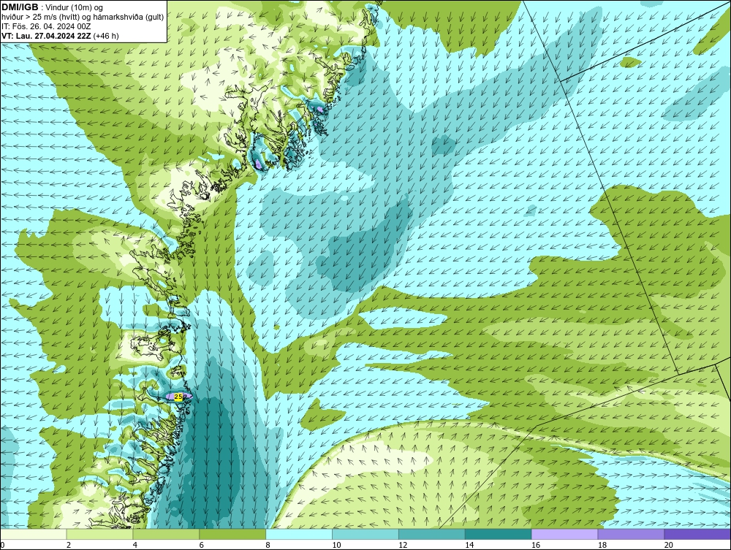Click the 'VT: Lau. 27.04.2024 22Z' text
The width and height of the screenshot is (731, 550).
pos(47,36)
